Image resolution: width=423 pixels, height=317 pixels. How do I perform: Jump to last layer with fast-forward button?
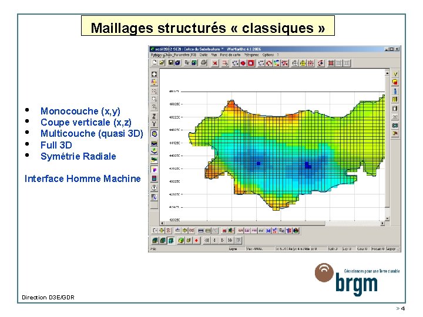[230, 240]
